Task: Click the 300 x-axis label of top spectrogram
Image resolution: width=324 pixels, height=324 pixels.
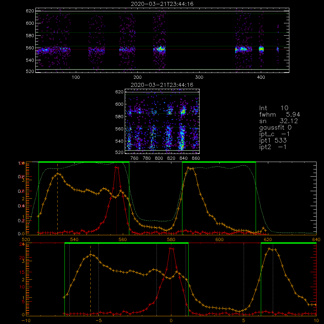Action: (x=199, y=77)
